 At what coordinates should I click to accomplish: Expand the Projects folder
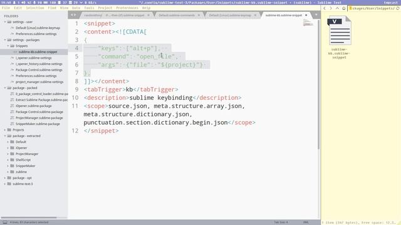5,130
